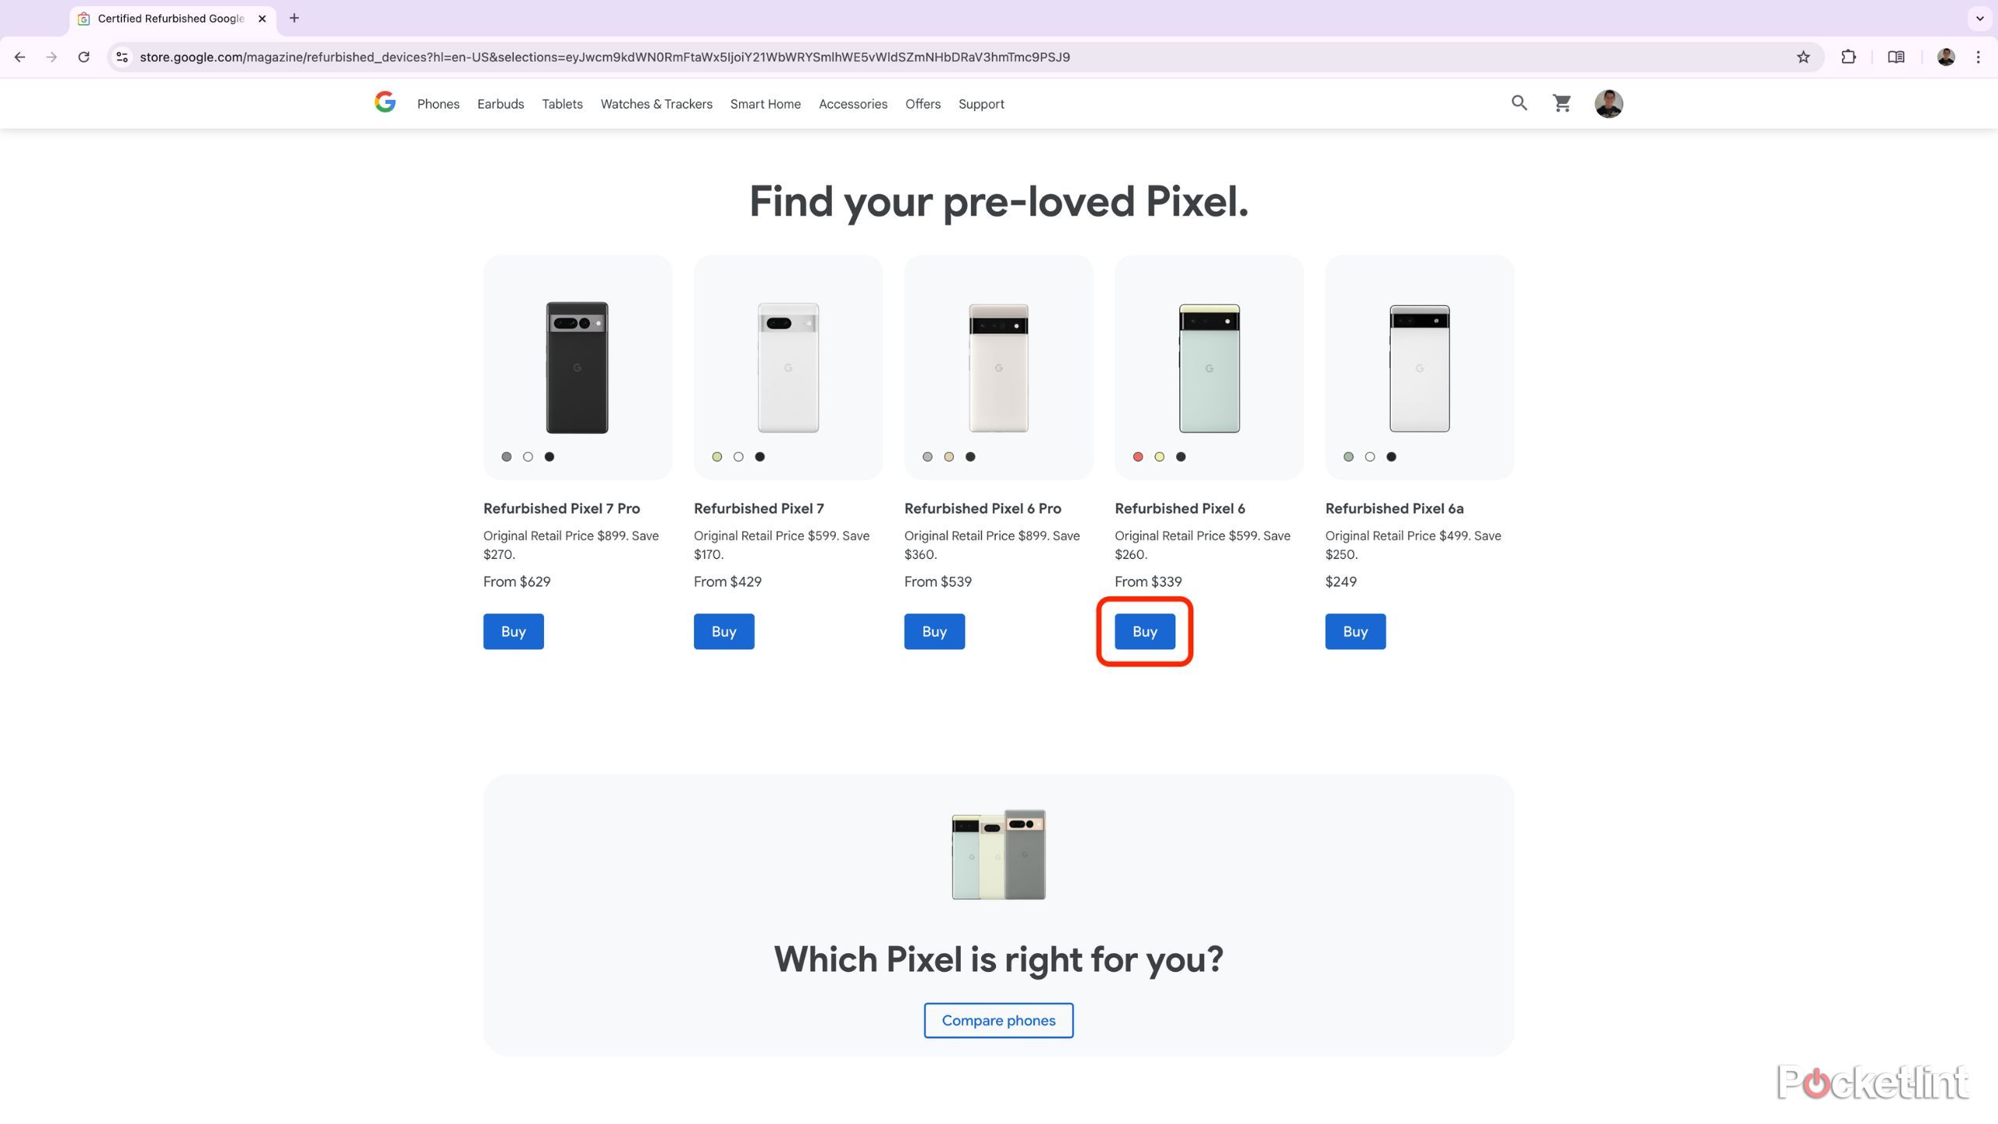Click Offers in the navigation bar

[x=923, y=103]
